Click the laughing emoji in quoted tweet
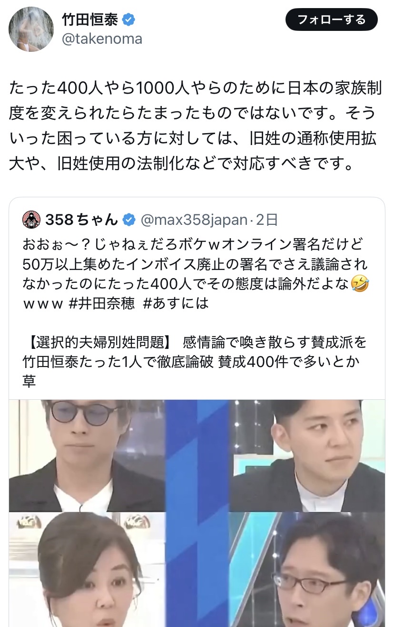This screenshot has width=394, height=627. [360, 284]
